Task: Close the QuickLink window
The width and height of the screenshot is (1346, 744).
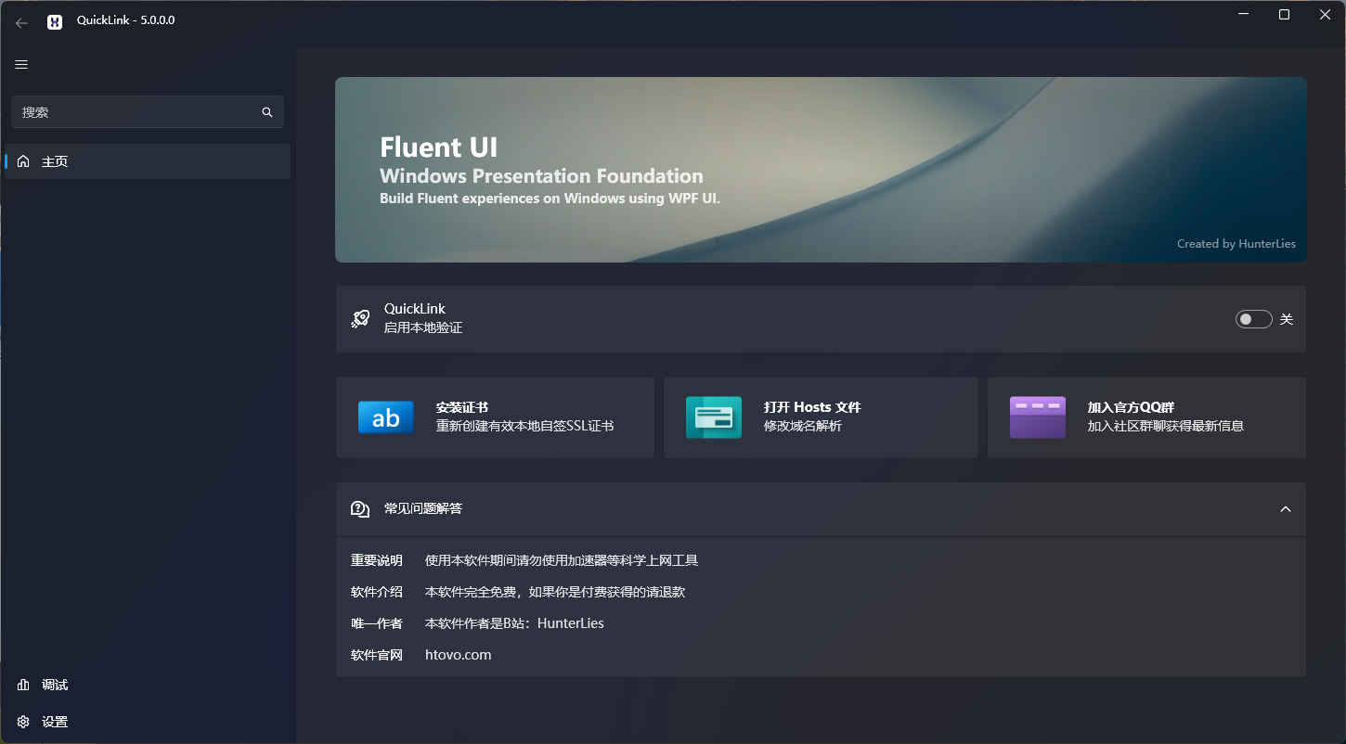Action: click(x=1326, y=15)
